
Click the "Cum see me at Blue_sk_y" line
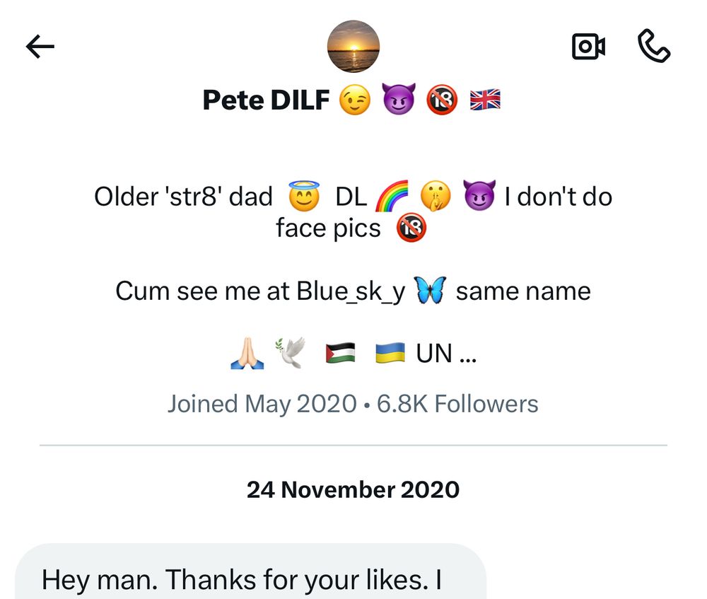(x=260, y=291)
